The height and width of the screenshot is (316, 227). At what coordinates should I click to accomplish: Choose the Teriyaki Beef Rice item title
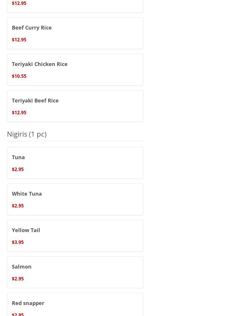[x=35, y=100]
